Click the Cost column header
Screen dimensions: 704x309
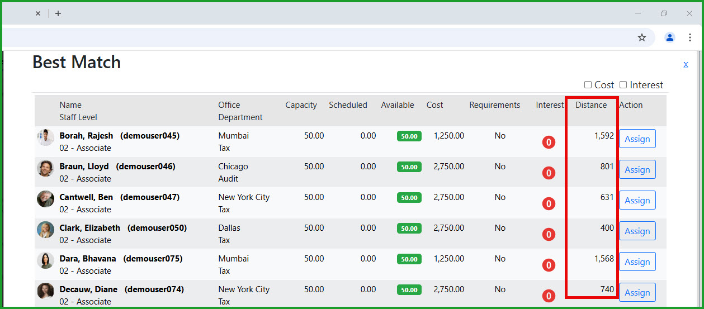click(434, 105)
